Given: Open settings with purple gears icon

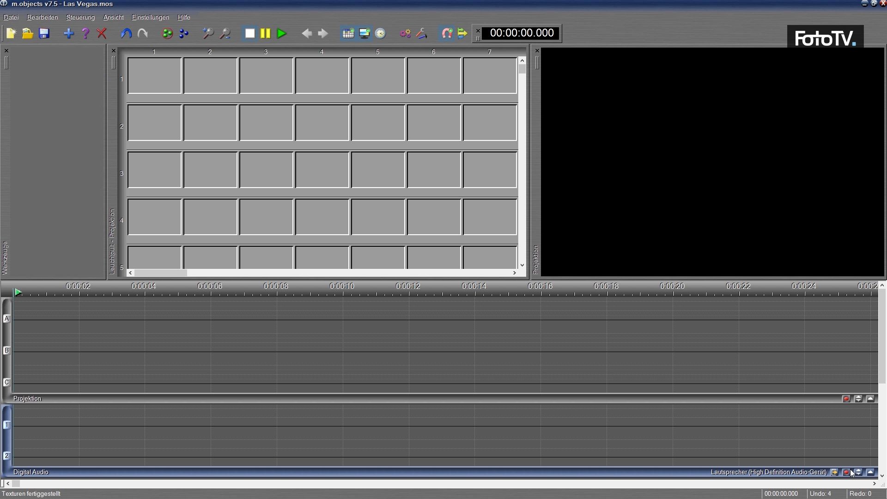Looking at the screenshot, I should click(x=405, y=33).
